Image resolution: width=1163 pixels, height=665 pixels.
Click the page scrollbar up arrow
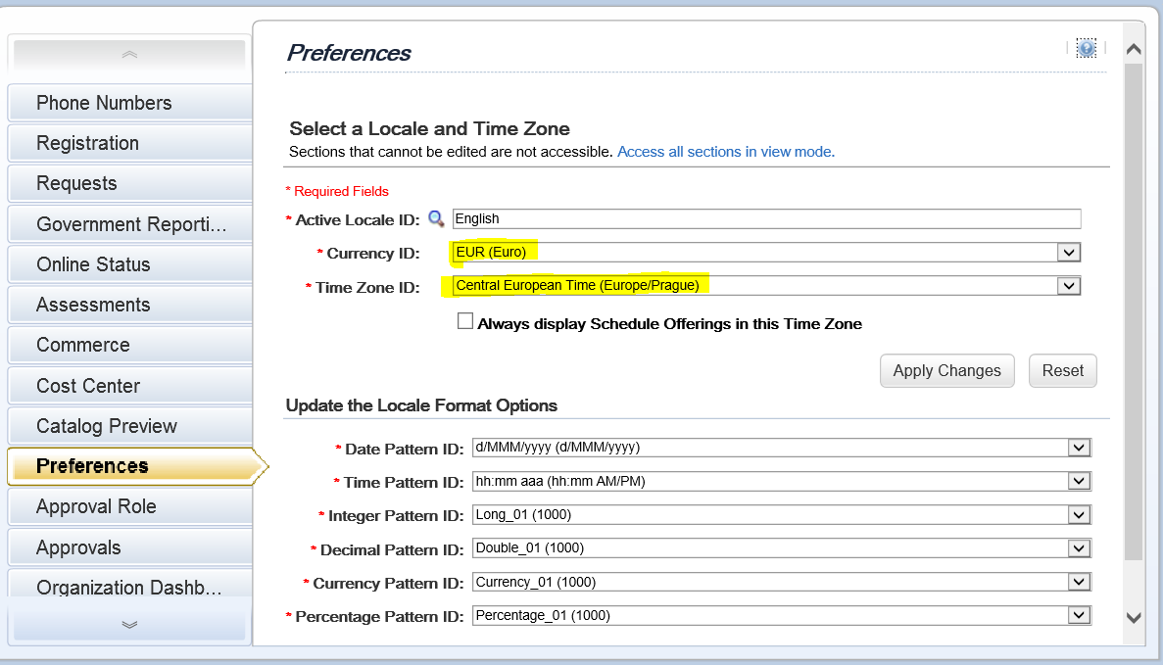tap(1134, 49)
